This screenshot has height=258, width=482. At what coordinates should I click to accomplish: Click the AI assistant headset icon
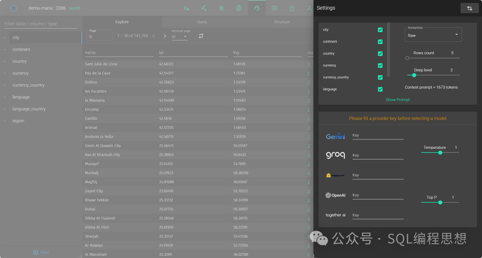click(x=257, y=8)
